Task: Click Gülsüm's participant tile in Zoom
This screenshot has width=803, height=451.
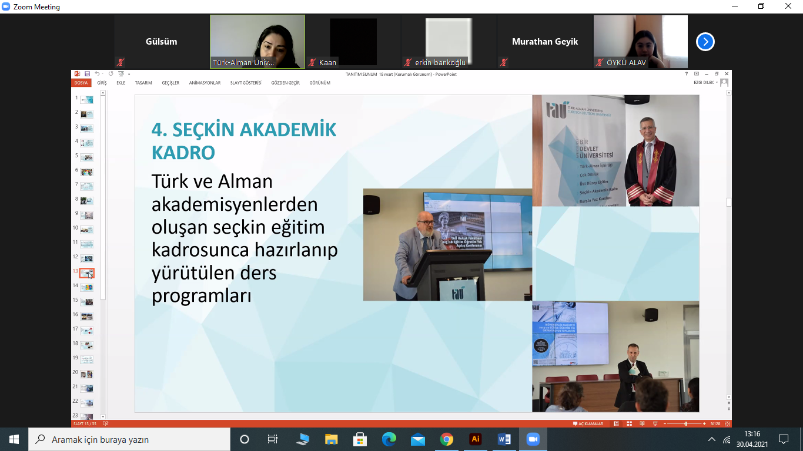Action: (x=161, y=42)
